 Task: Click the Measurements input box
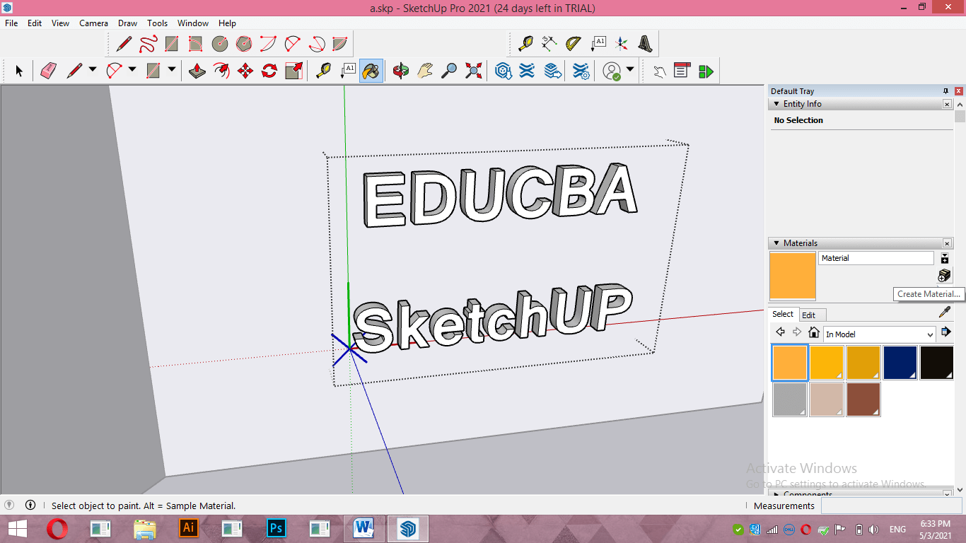[x=890, y=506]
